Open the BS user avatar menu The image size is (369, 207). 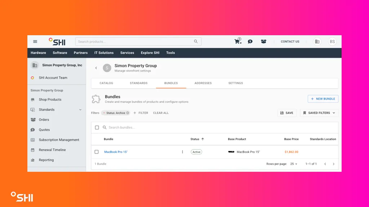click(x=332, y=42)
